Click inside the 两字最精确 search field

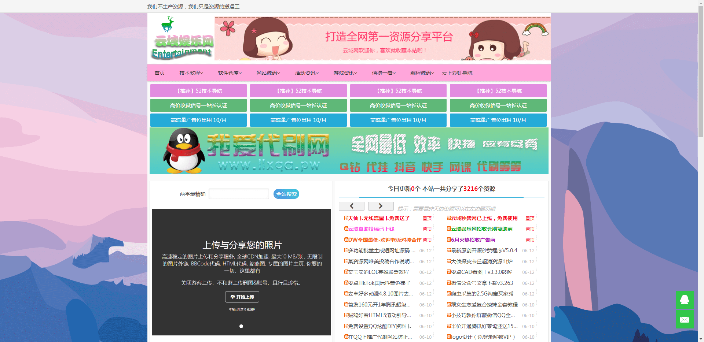[239, 194]
